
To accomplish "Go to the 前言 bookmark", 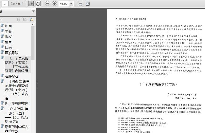I will [x=8, y=42].
